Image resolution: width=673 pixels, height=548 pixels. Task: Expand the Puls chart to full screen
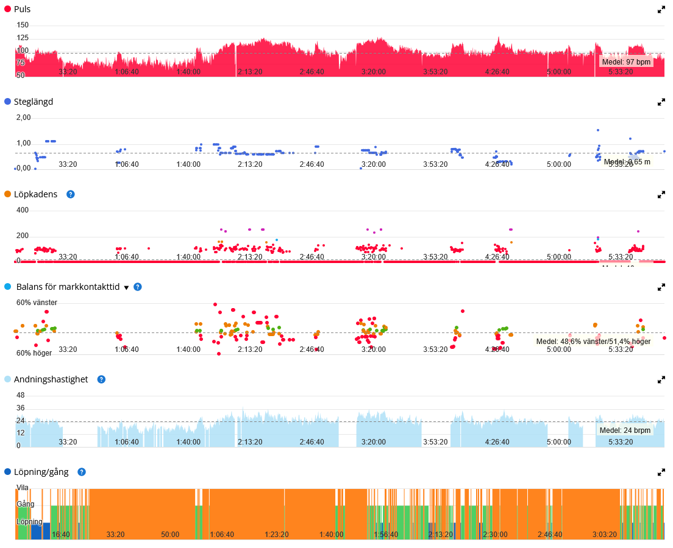click(661, 9)
